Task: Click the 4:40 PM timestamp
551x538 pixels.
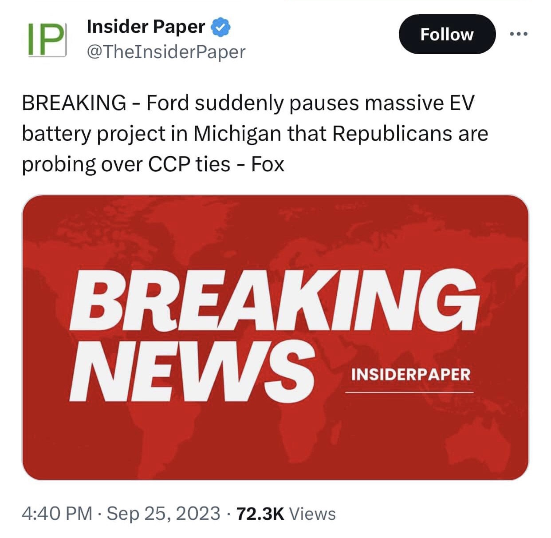Action: tap(57, 514)
